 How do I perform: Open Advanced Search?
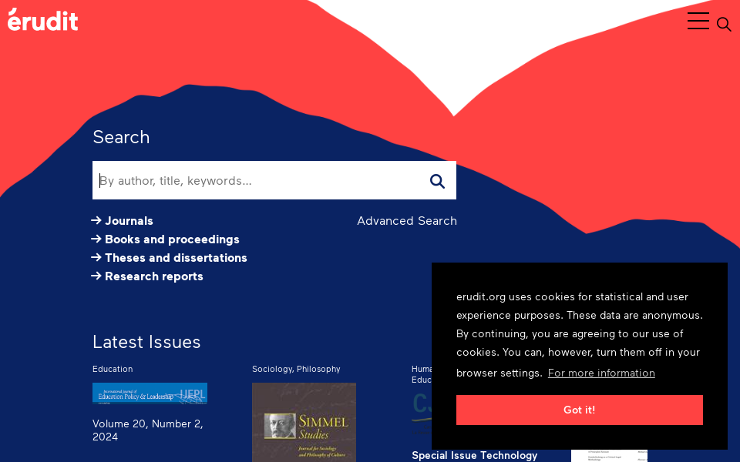406,221
